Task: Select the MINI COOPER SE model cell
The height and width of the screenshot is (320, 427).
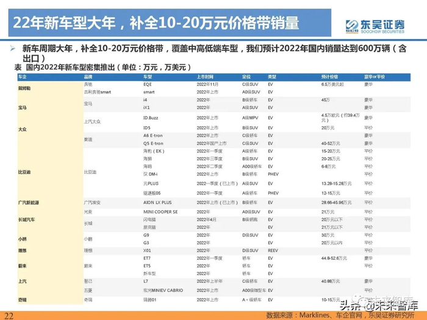Action: click(160, 212)
